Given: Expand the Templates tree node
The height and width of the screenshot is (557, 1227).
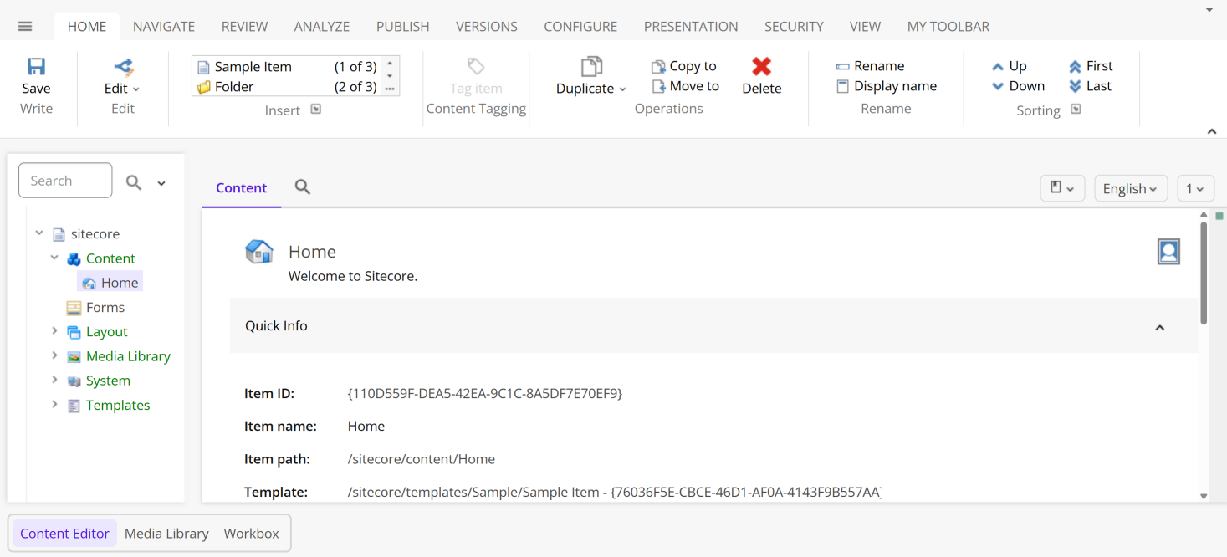Looking at the screenshot, I should [54, 404].
